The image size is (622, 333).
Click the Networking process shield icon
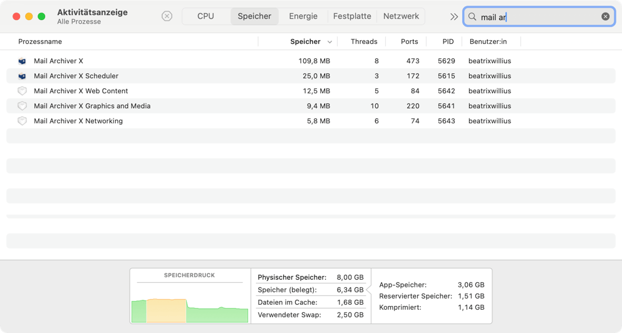click(x=23, y=121)
